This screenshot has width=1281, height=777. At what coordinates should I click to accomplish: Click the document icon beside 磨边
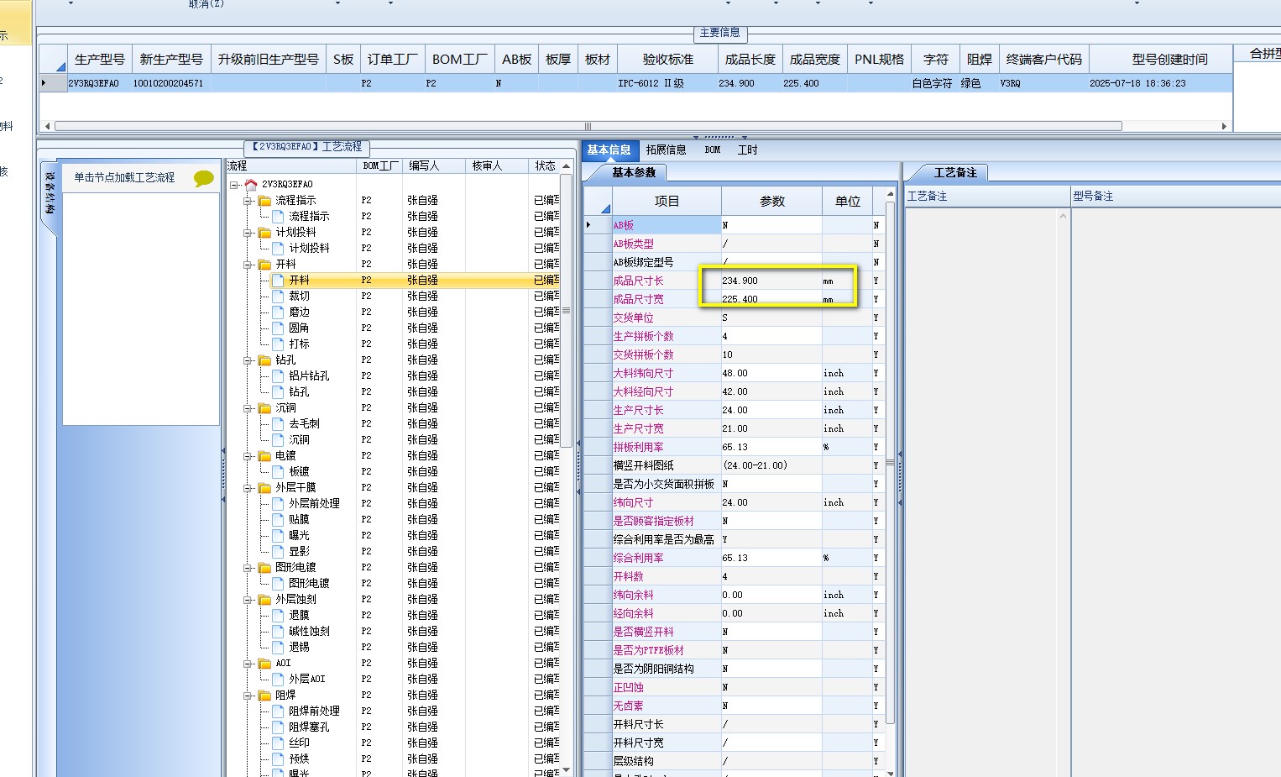278,312
